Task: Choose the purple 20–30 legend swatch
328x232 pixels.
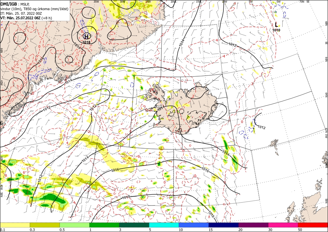Action: coord(253,225)
